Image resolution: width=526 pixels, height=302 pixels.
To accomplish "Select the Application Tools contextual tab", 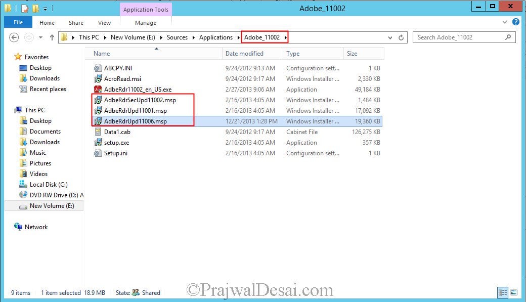I will (x=146, y=10).
